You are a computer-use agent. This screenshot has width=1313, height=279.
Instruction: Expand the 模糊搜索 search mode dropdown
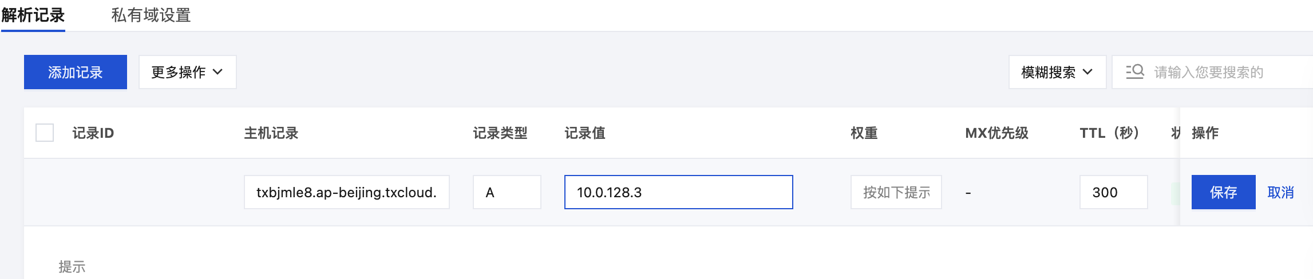(x=1057, y=72)
